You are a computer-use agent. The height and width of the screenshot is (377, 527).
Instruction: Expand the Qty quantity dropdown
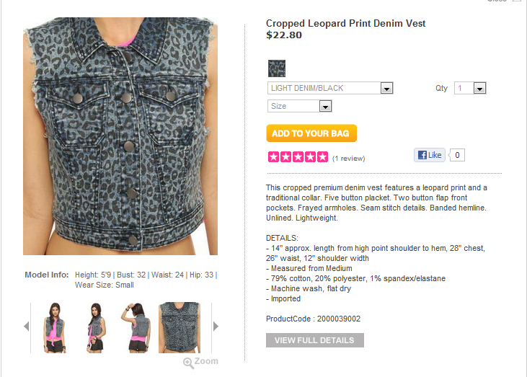[x=470, y=88]
